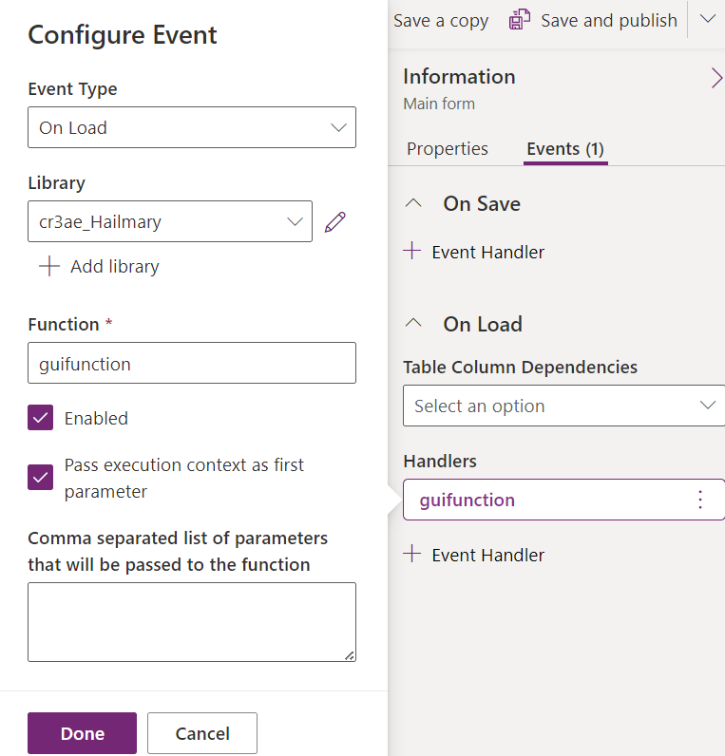This screenshot has height=756, width=725.
Task: Select the Events (1) tab
Action: point(565,149)
